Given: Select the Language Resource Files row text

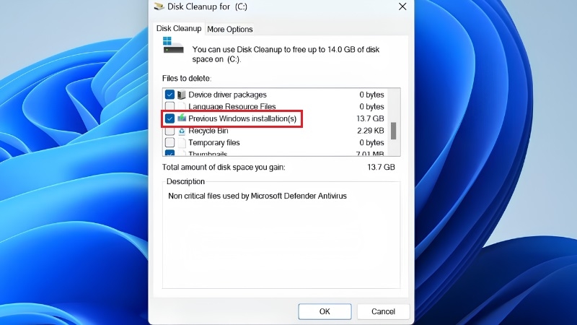Looking at the screenshot, I should 232,106.
